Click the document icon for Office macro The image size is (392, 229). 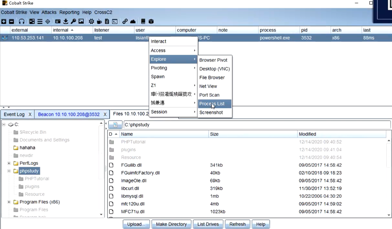coord(107,21)
